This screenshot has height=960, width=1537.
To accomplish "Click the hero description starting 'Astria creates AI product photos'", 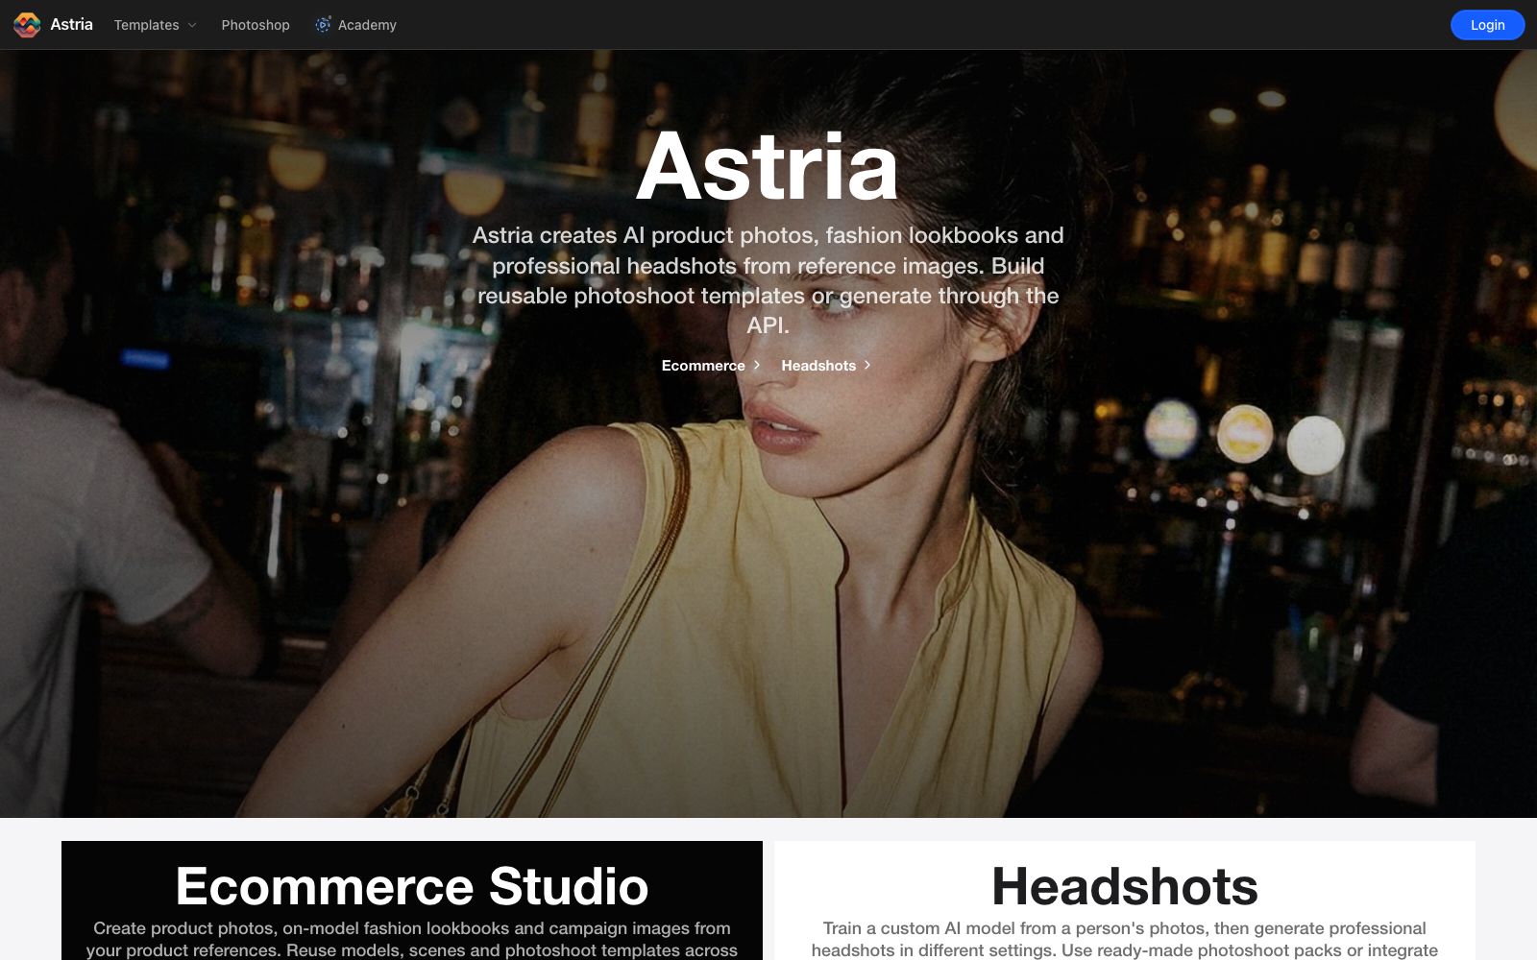I will click(768, 280).
